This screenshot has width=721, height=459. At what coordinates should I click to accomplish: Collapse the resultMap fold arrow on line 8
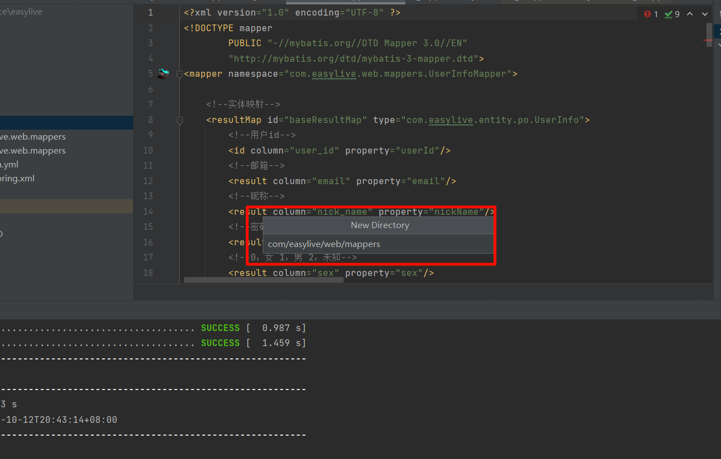[x=179, y=120]
